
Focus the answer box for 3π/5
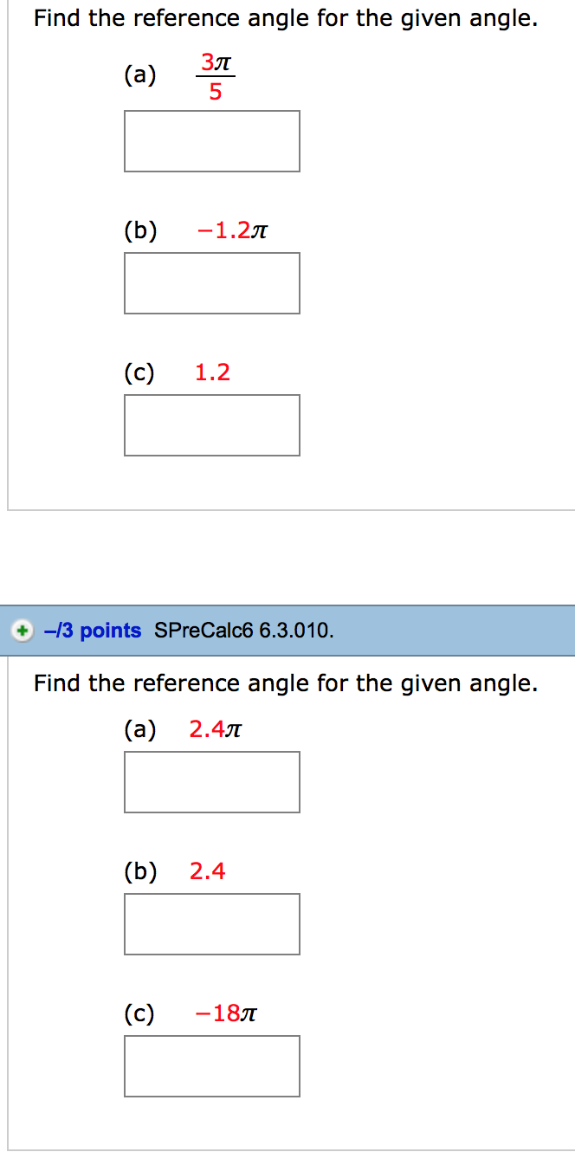coord(212,141)
